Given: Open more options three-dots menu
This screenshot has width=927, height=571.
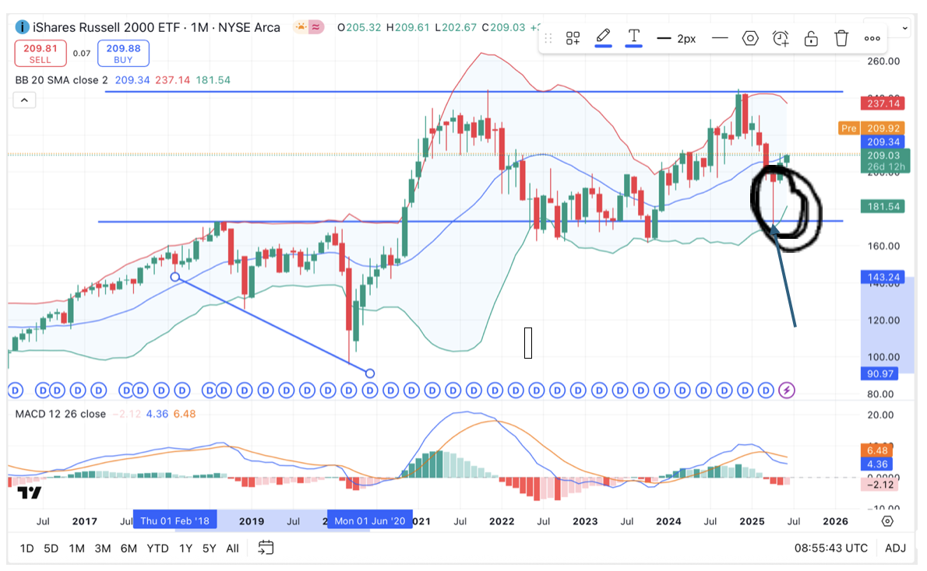Looking at the screenshot, I should [x=872, y=38].
